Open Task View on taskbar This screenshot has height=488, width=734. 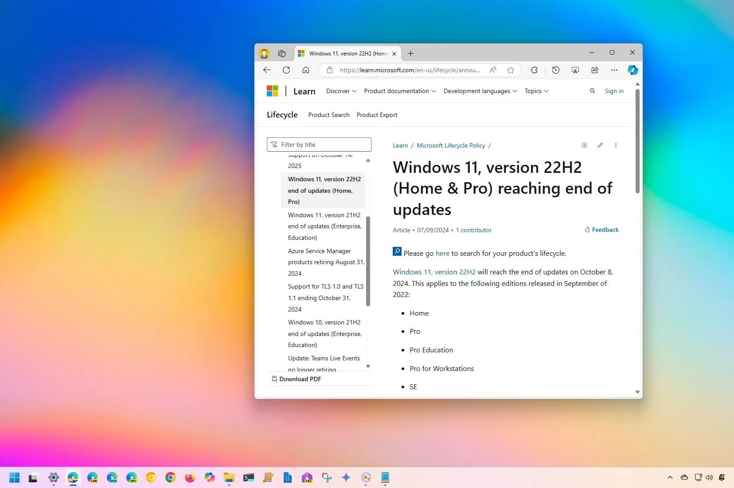tap(33, 477)
